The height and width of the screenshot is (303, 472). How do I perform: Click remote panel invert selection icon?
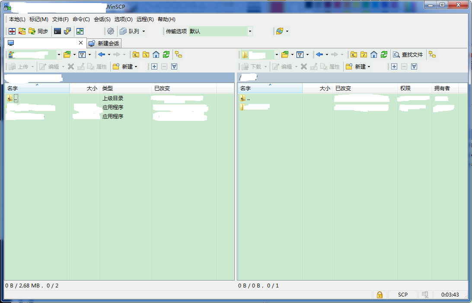[414, 67]
